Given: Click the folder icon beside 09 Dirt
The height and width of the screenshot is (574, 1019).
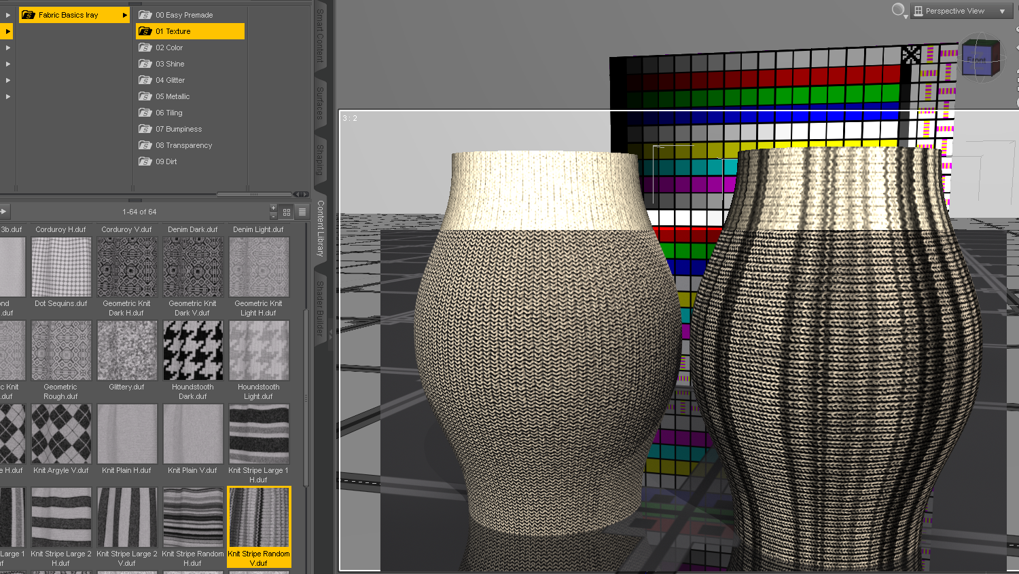Looking at the screenshot, I should (145, 161).
